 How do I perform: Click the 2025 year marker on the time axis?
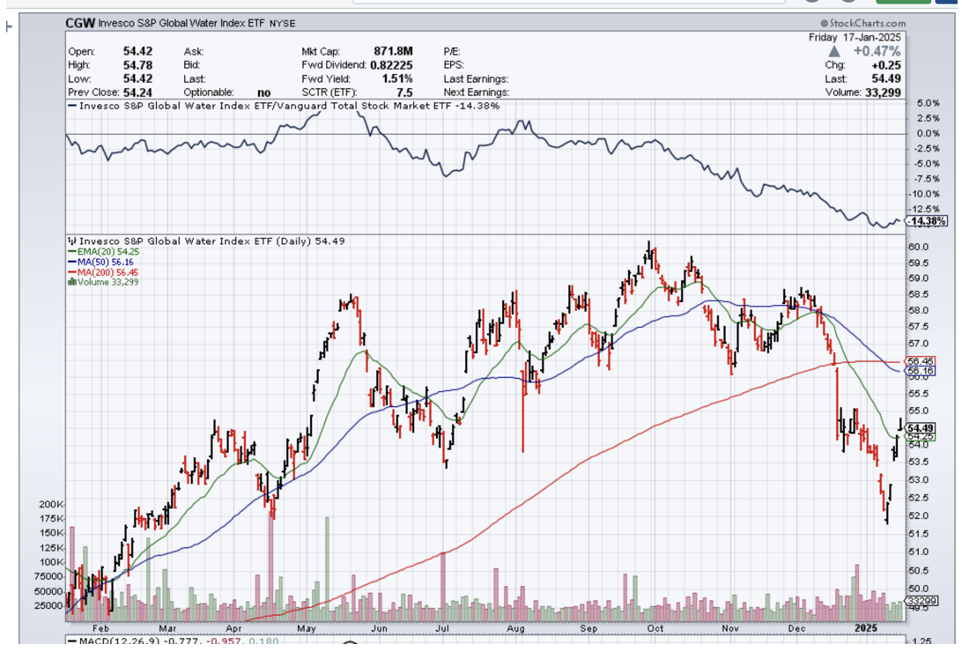pyautogui.click(x=866, y=628)
